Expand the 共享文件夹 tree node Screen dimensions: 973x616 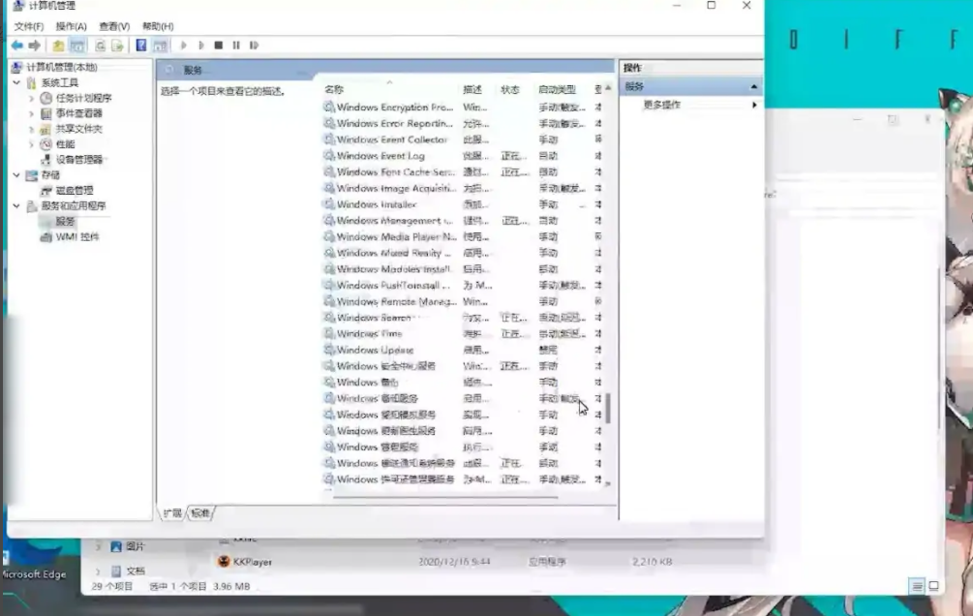[x=32, y=129]
